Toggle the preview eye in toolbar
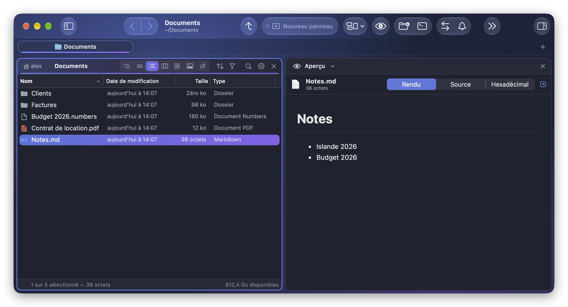568x307 pixels. 381,26
